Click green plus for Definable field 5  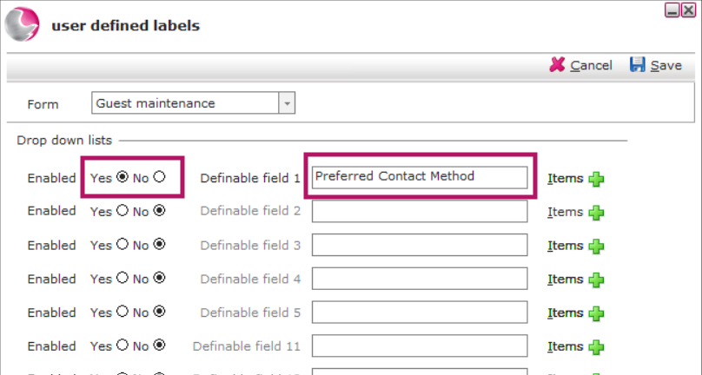pyautogui.click(x=596, y=313)
